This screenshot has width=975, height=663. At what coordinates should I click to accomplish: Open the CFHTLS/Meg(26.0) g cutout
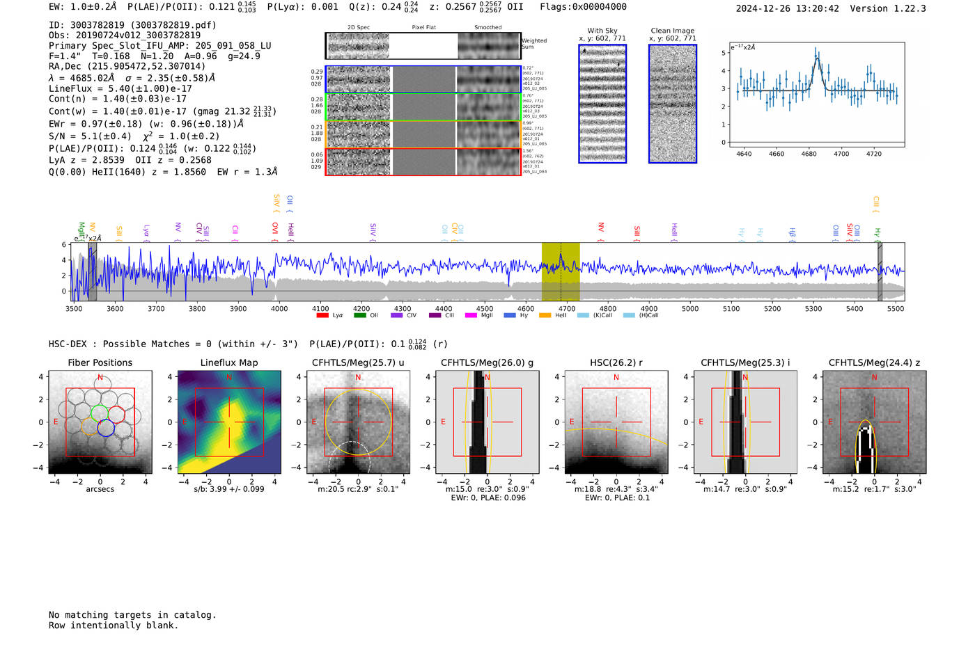tap(487, 422)
